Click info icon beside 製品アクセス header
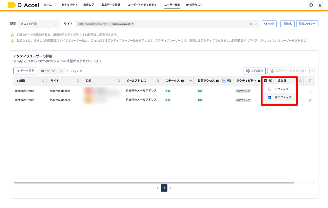The image size is (328, 208). [217, 81]
